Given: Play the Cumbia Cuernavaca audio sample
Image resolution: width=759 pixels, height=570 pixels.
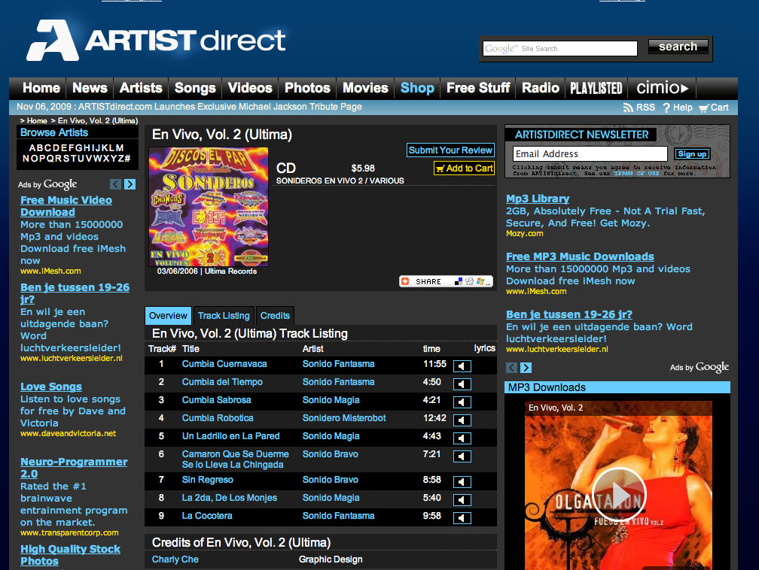Looking at the screenshot, I should pos(462,365).
